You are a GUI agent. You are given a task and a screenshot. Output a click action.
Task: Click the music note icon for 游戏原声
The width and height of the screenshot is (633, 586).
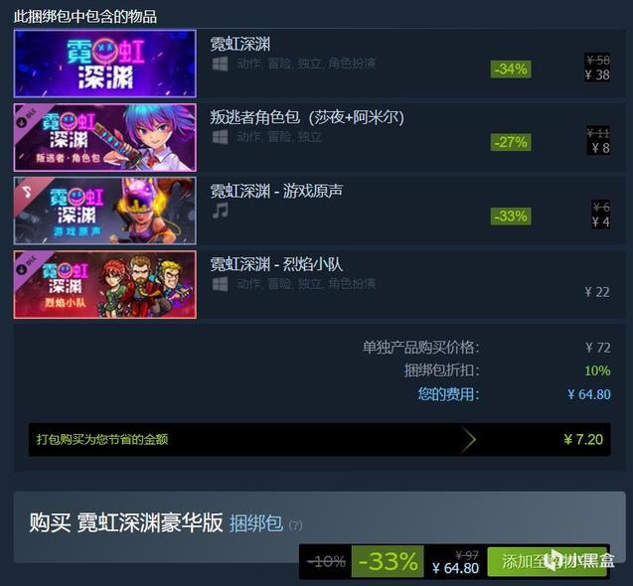click(221, 211)
